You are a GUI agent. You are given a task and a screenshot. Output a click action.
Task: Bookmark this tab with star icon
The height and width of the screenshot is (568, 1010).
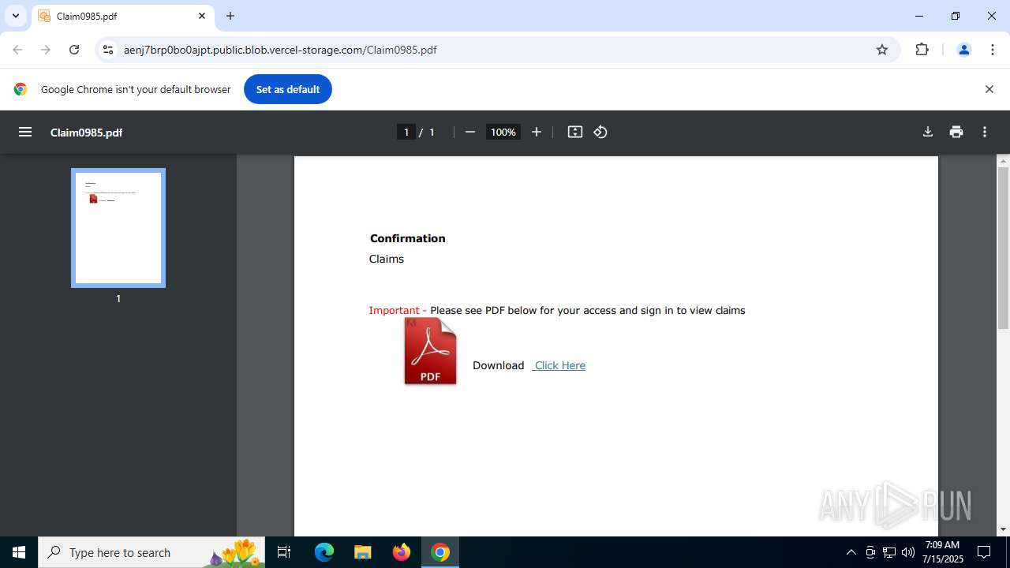pyautogui.click(x=882, y=50)
